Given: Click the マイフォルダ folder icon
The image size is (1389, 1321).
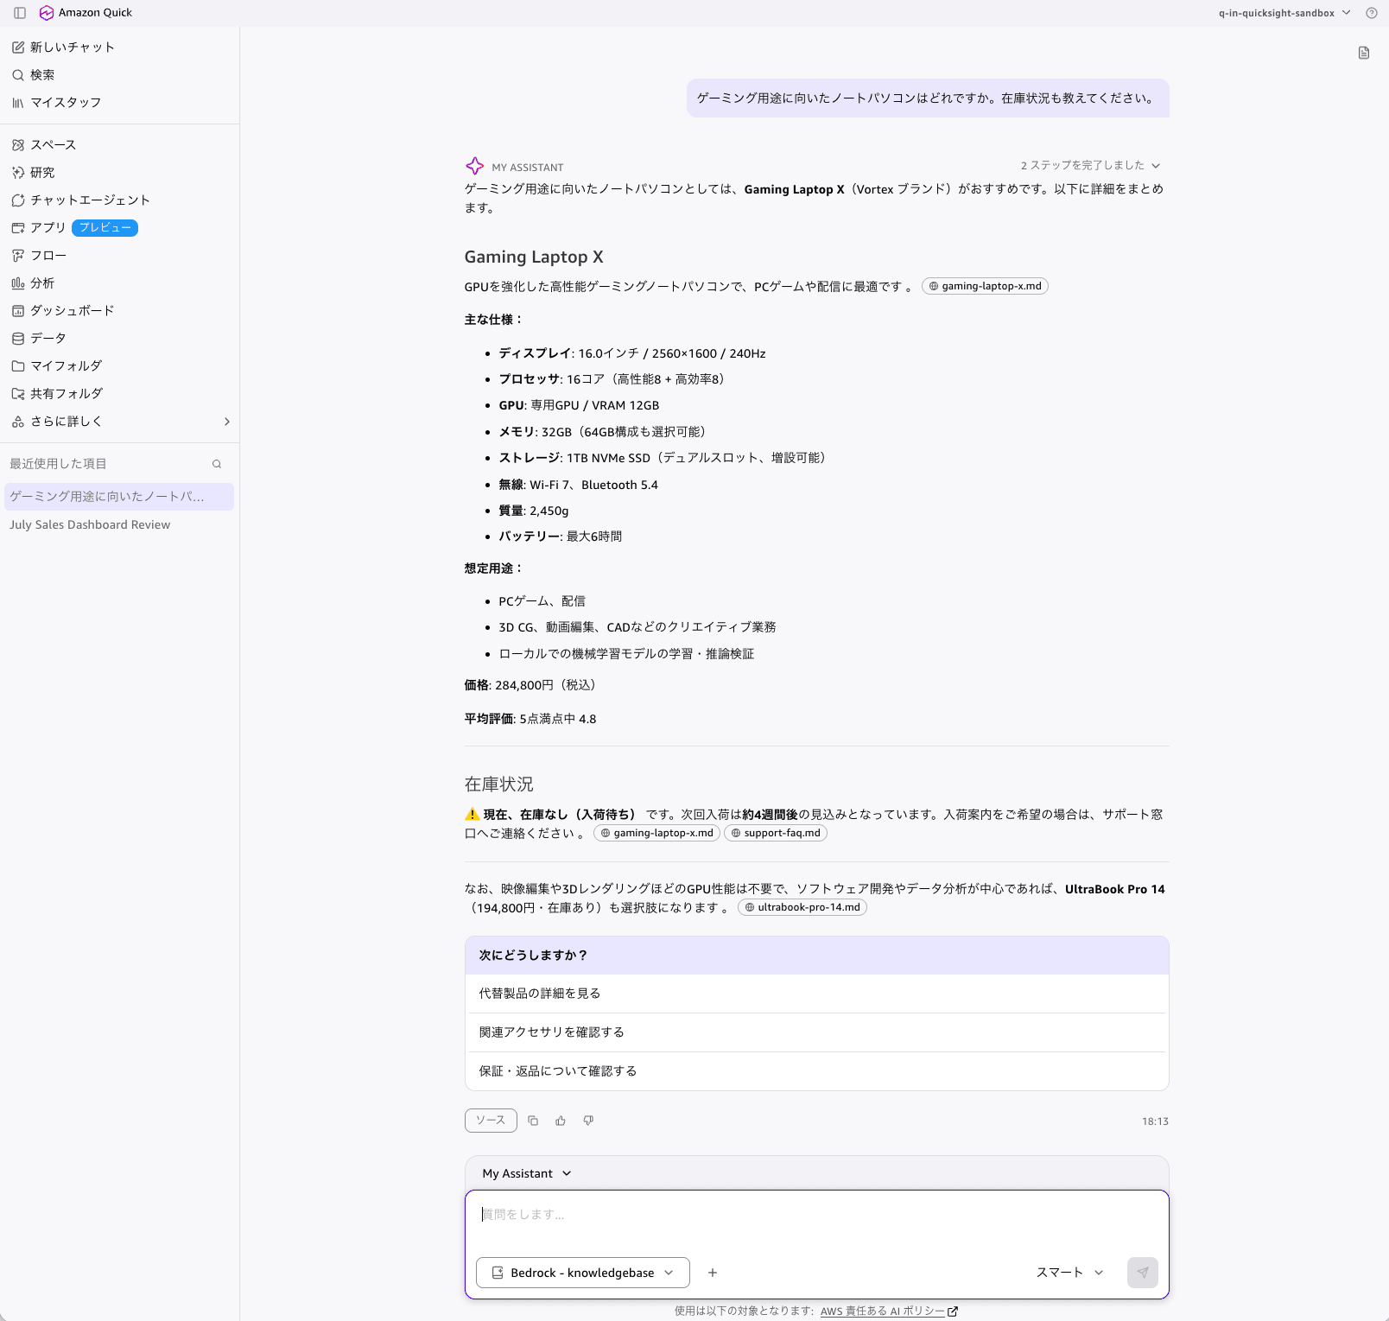Looking at the screenshot, I should 18,366.
